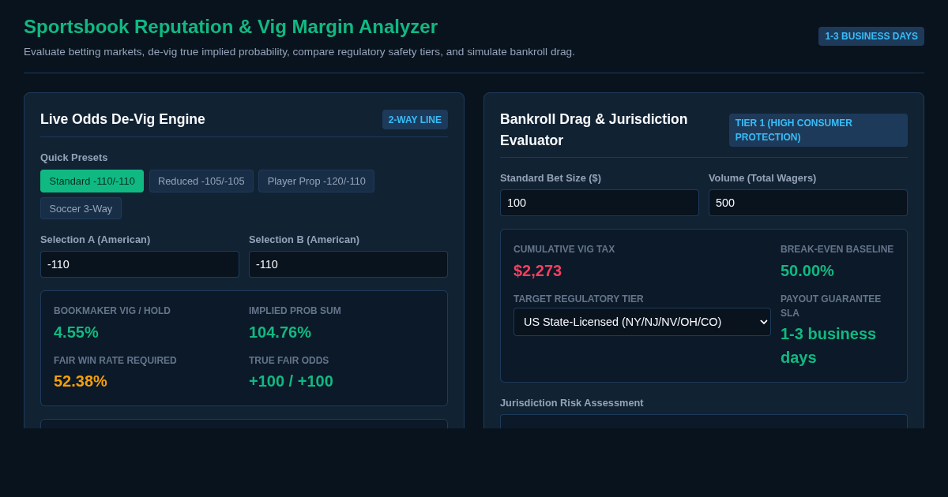This screenshot has height=497, width=948.
Task: Click the Bankroll Drag & Jurisdiction Evaluator heading
Action: click(594, 129)
